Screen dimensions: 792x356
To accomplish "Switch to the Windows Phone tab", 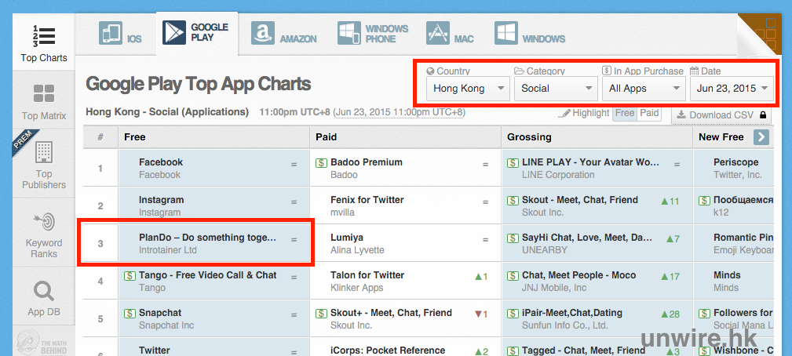I will [x=373, y=34].
